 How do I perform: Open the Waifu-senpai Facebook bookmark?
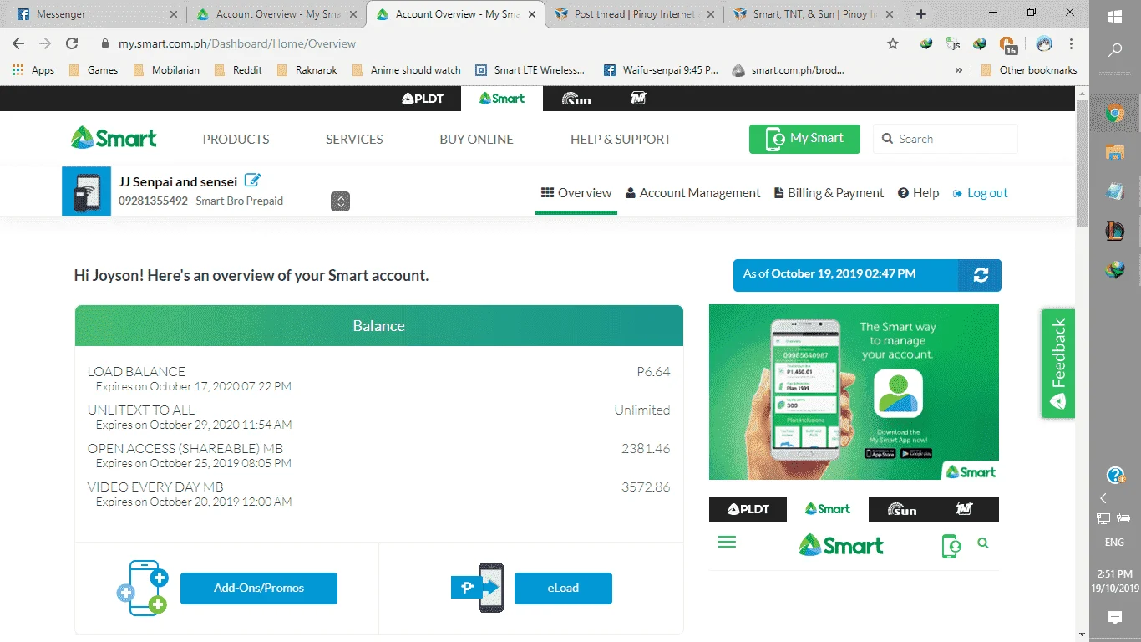coord(661,70)
